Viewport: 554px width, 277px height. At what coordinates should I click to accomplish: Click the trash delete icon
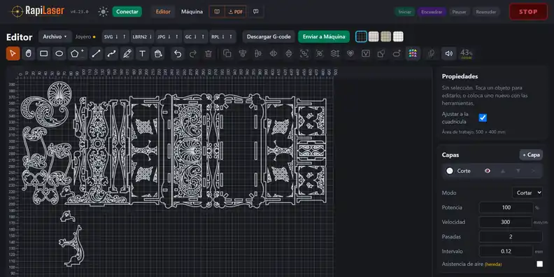[208, 54]
